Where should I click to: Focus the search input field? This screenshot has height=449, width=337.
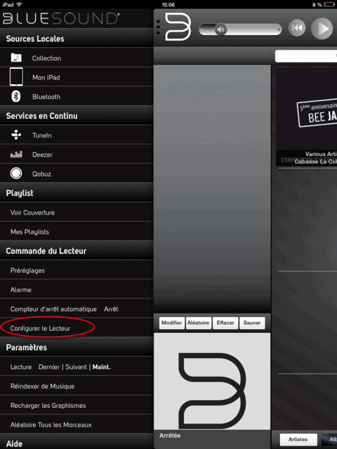[x=306, y=56]
